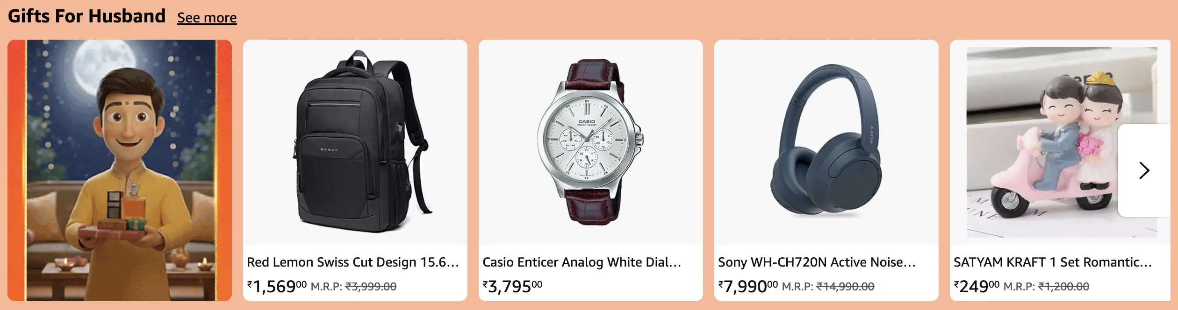Click the black backpack product image
1178x310 pixels.
click(x=355, y=142)
